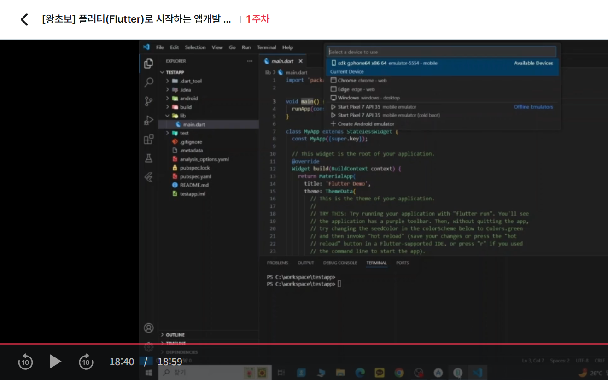This screenshot has width=608, height=380.
Task: Start Pixel 7 API 35 mobile emulator
Action: click(x=442, y=107)
